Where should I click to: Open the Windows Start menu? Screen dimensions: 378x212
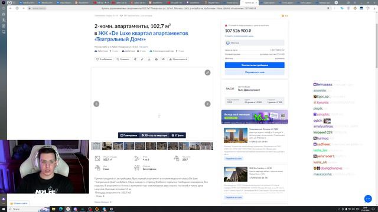point(4,209)
